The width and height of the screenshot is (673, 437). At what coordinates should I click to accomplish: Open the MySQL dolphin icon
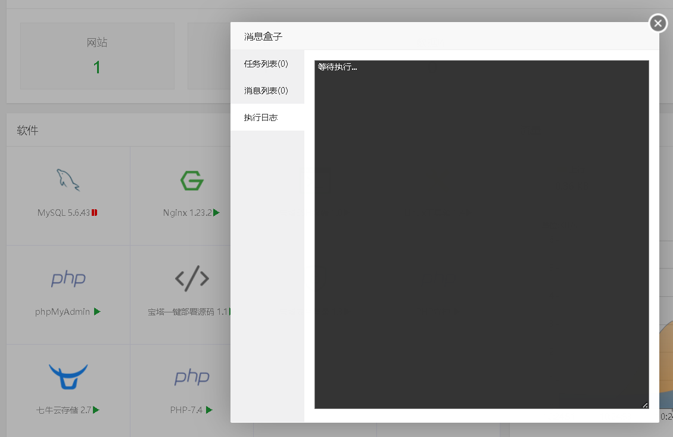pyautogui.click(x=68, y=180)
